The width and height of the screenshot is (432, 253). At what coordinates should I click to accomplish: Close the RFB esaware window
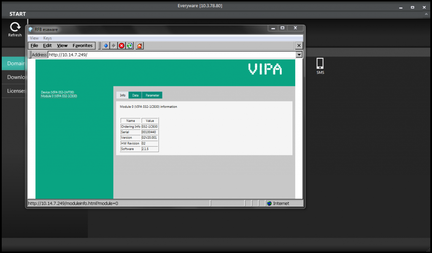point(295,28)
